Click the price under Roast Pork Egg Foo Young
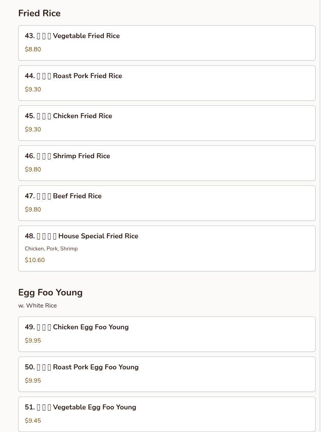This screenshot has width=328, height=432. click(33, 381)
